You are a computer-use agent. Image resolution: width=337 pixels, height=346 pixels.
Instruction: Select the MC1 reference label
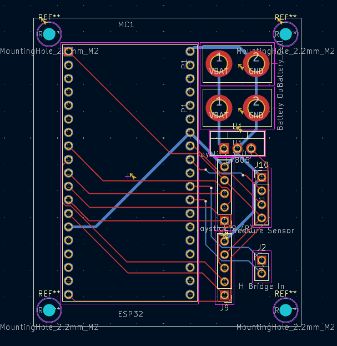(x=126, y=25)
